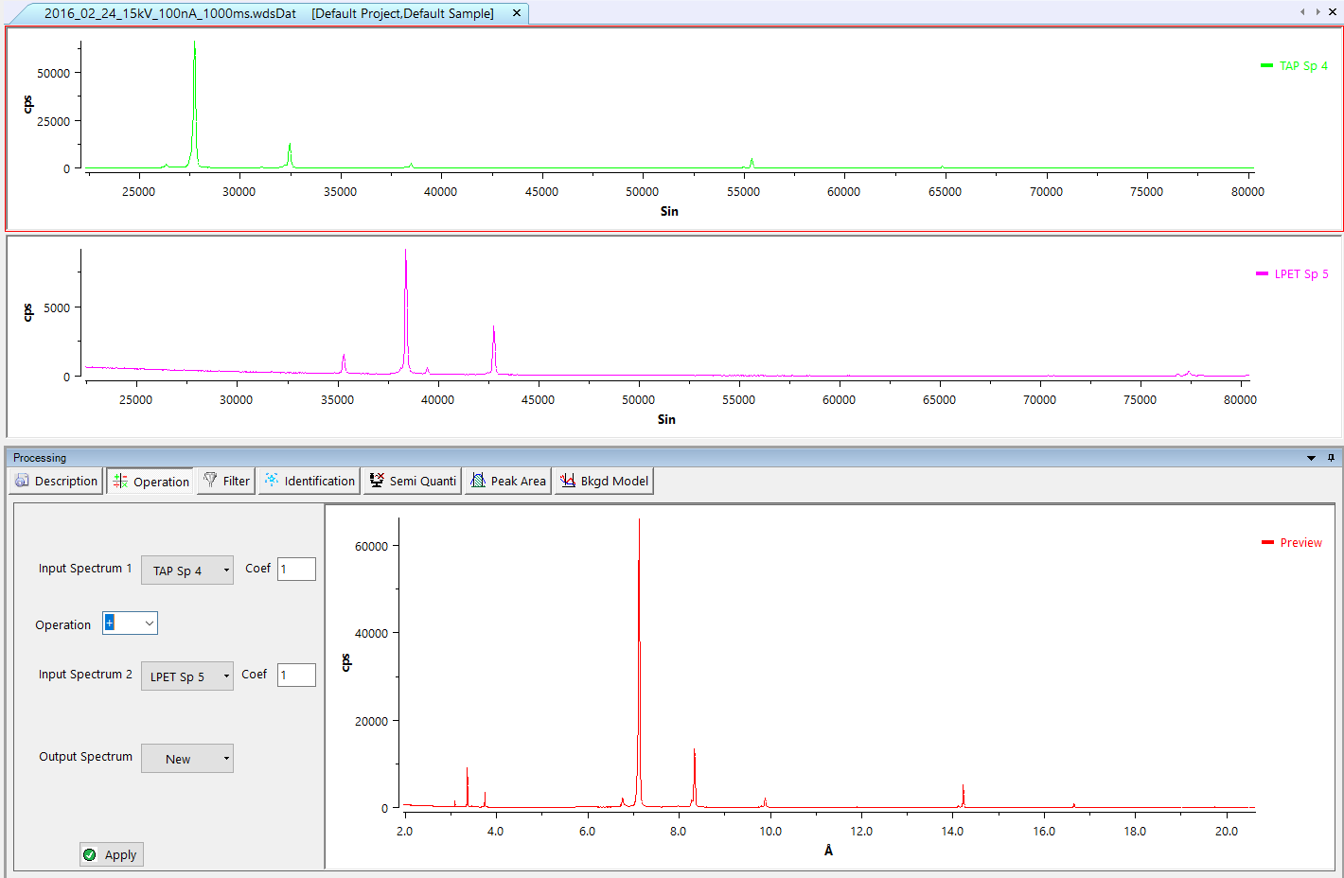The image size is (1344, 878).
Task: Pin the Processing panel
Action: [x=1331, y=458]
